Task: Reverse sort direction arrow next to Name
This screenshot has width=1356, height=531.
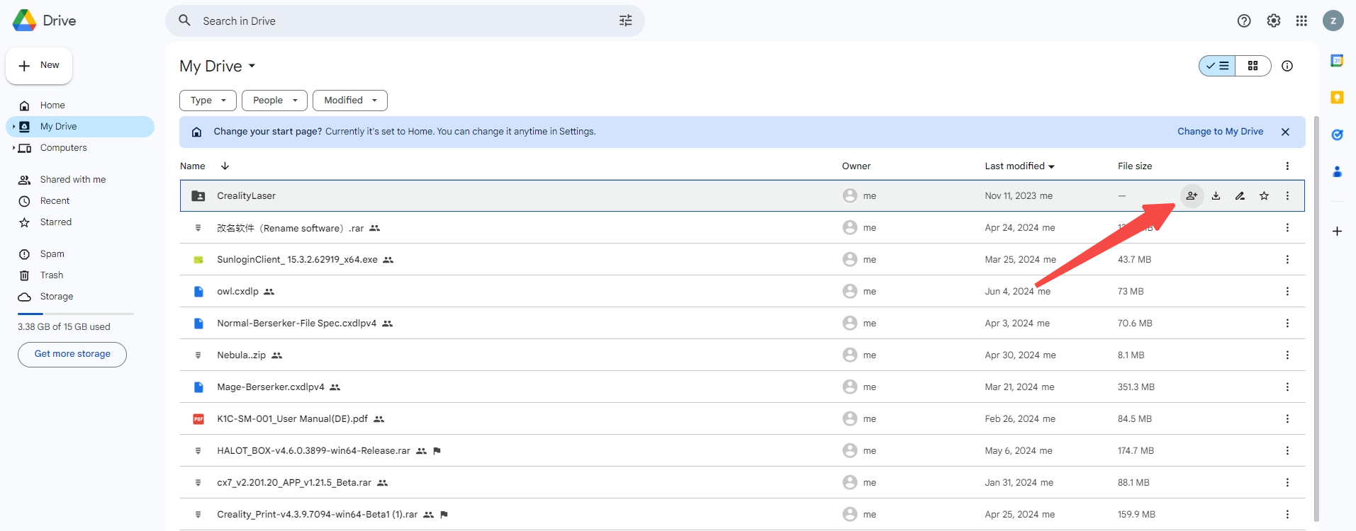Action: click(x=225, y=166)
